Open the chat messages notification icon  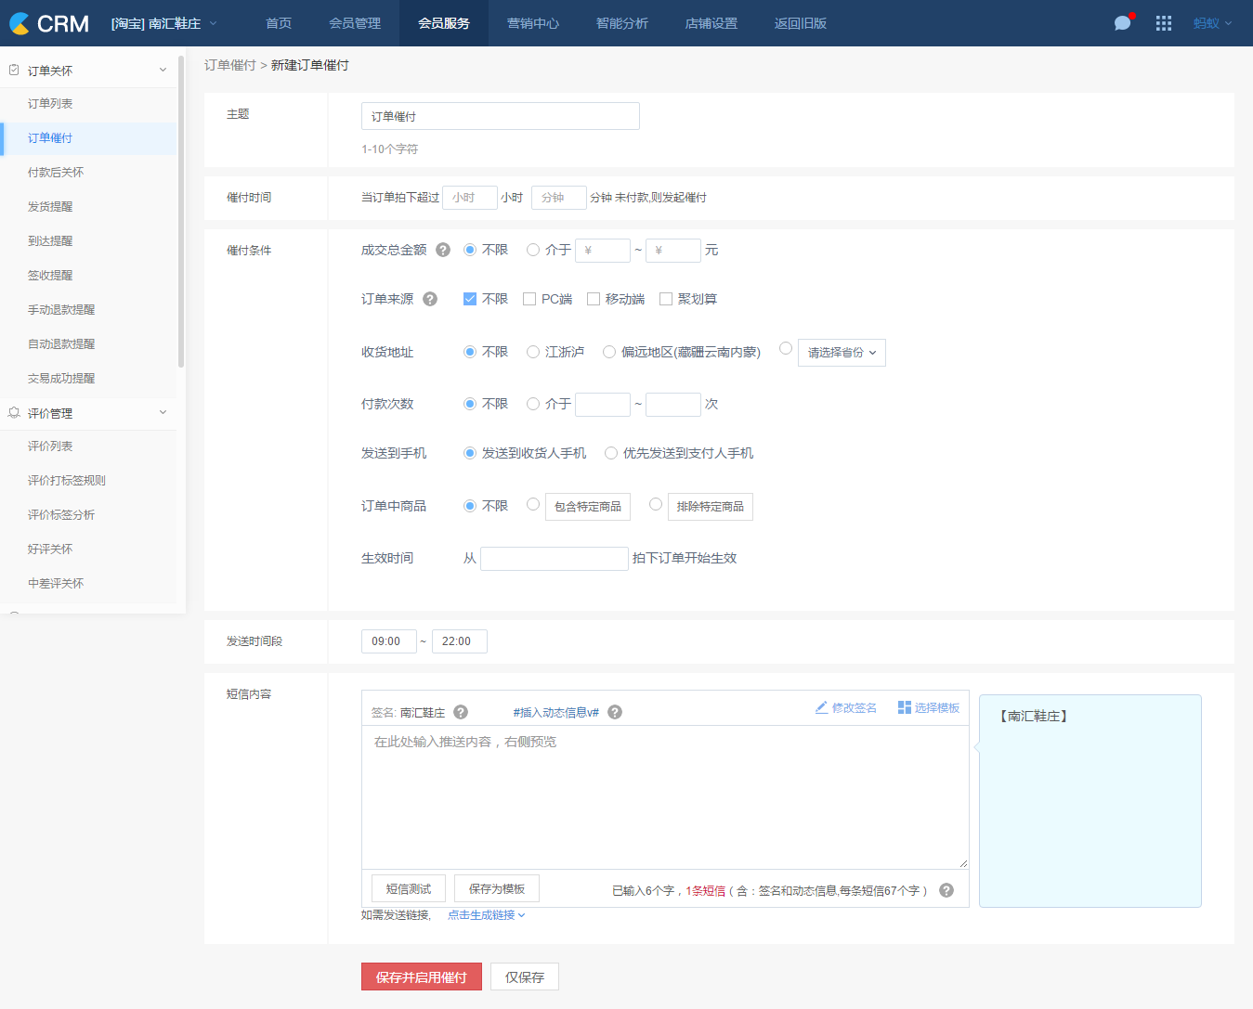coord(1123,23)
